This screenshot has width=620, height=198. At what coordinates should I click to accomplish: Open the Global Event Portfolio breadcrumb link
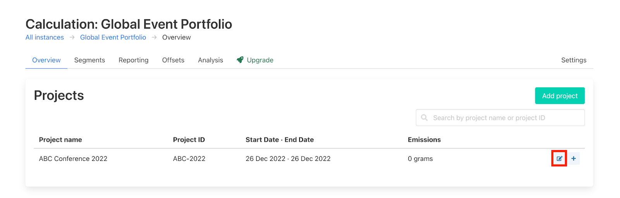[x=113, y=38]
